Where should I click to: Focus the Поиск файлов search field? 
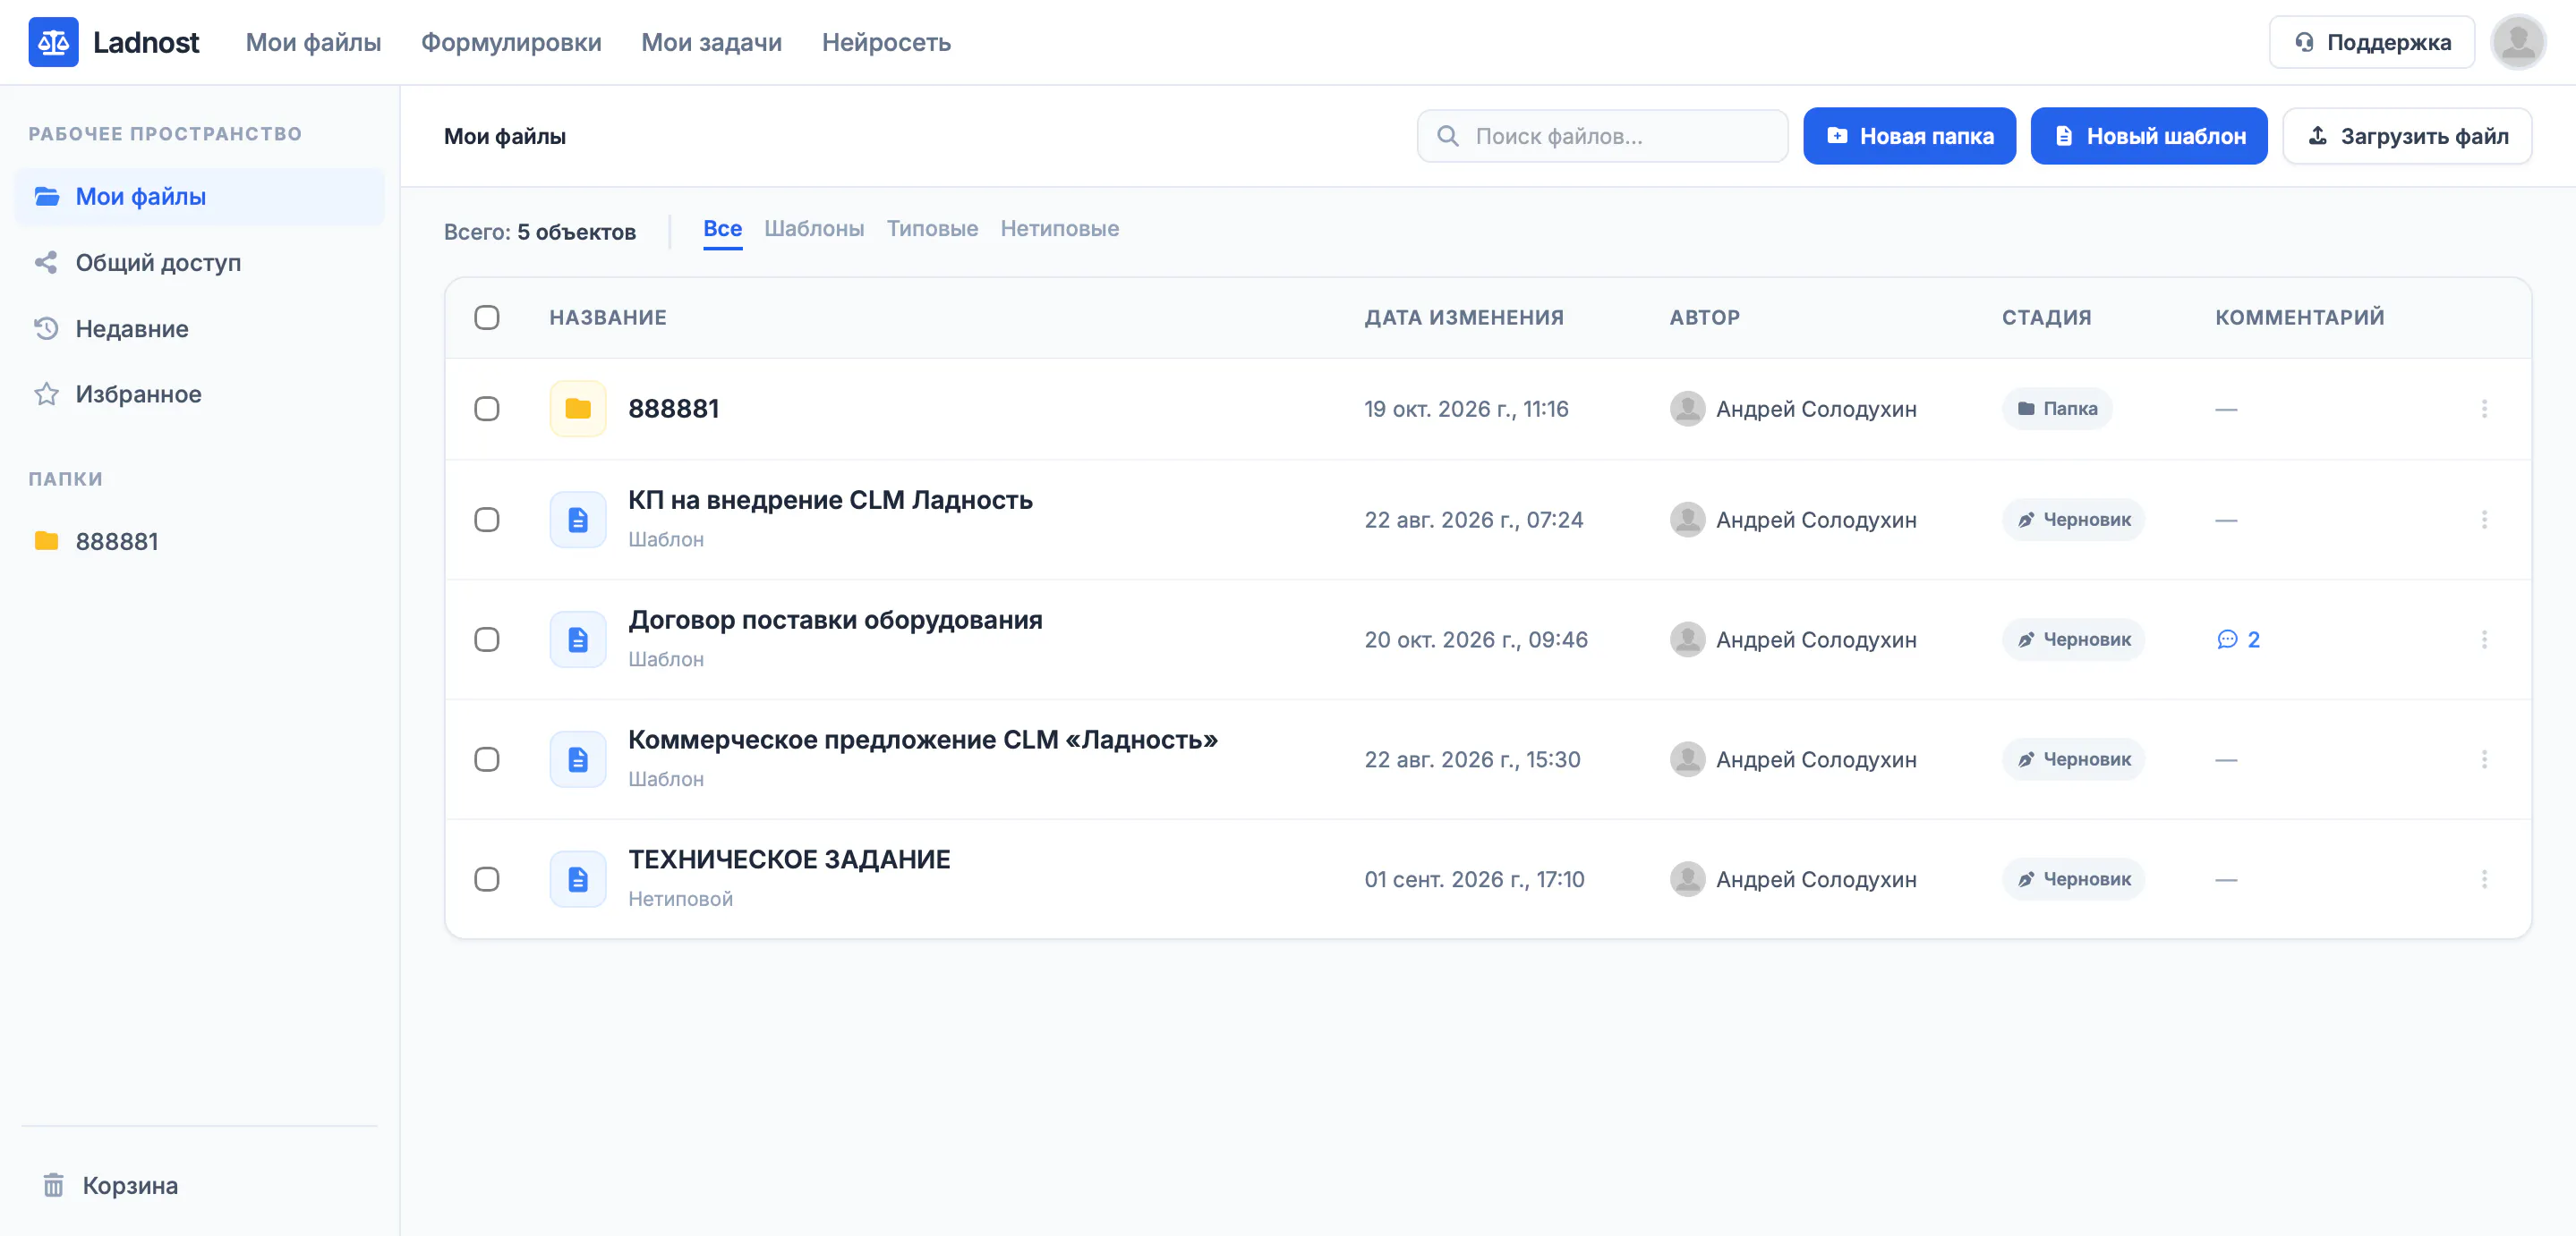pos(1602,136)
